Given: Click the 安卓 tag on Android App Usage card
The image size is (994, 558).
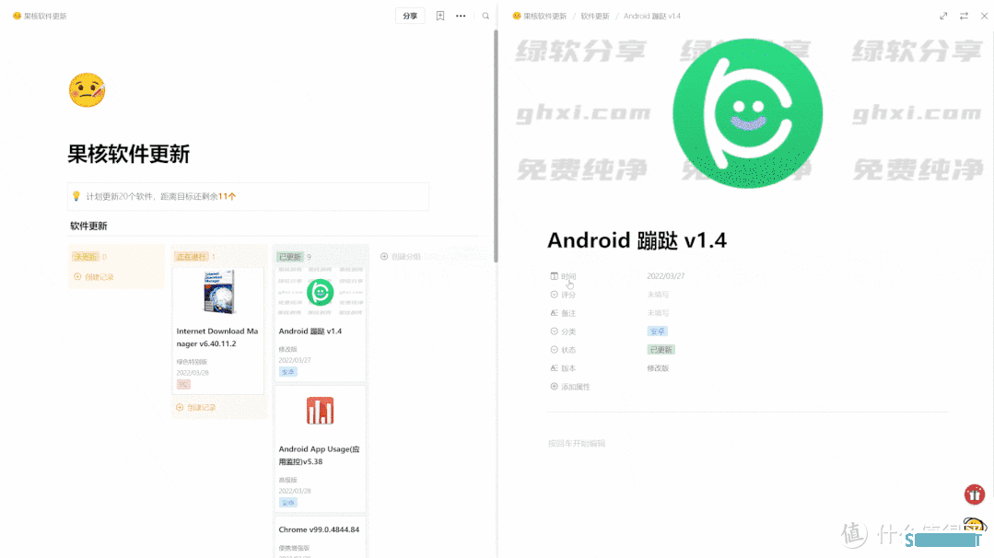Looking at the screenshot, I should click(287, 502).
